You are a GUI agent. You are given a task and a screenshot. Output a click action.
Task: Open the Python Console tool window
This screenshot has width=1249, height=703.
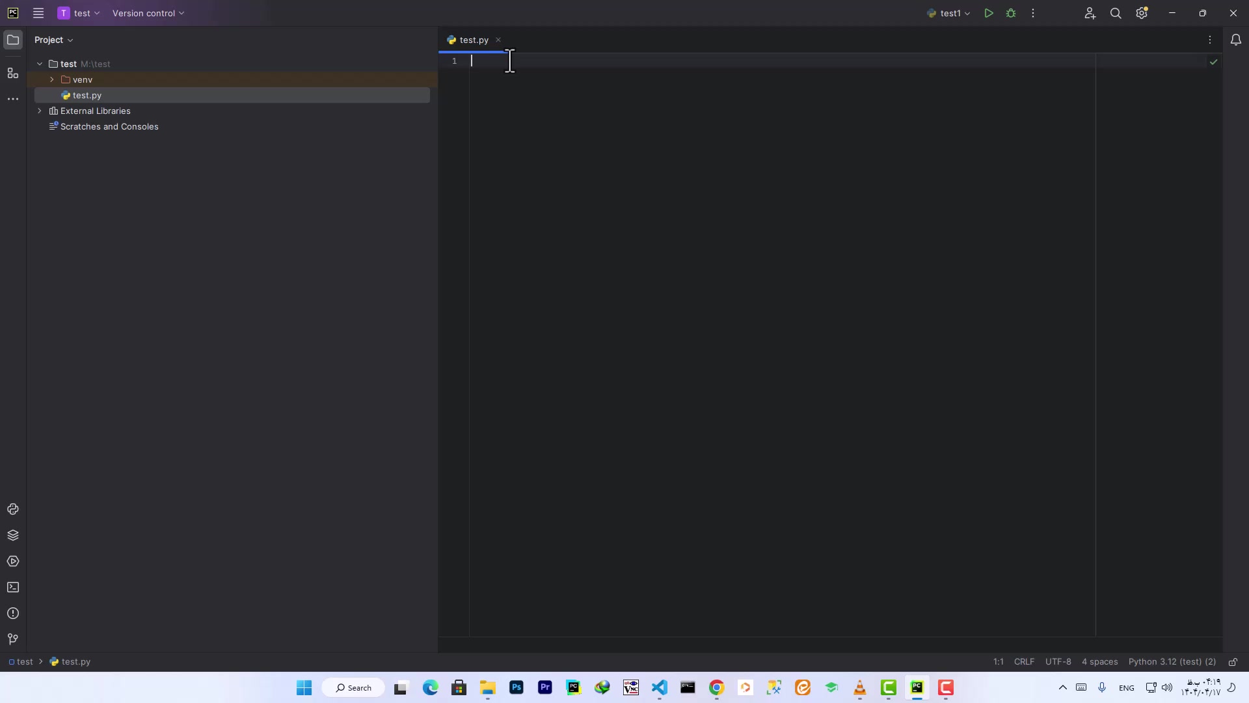(x=13, y=509)
